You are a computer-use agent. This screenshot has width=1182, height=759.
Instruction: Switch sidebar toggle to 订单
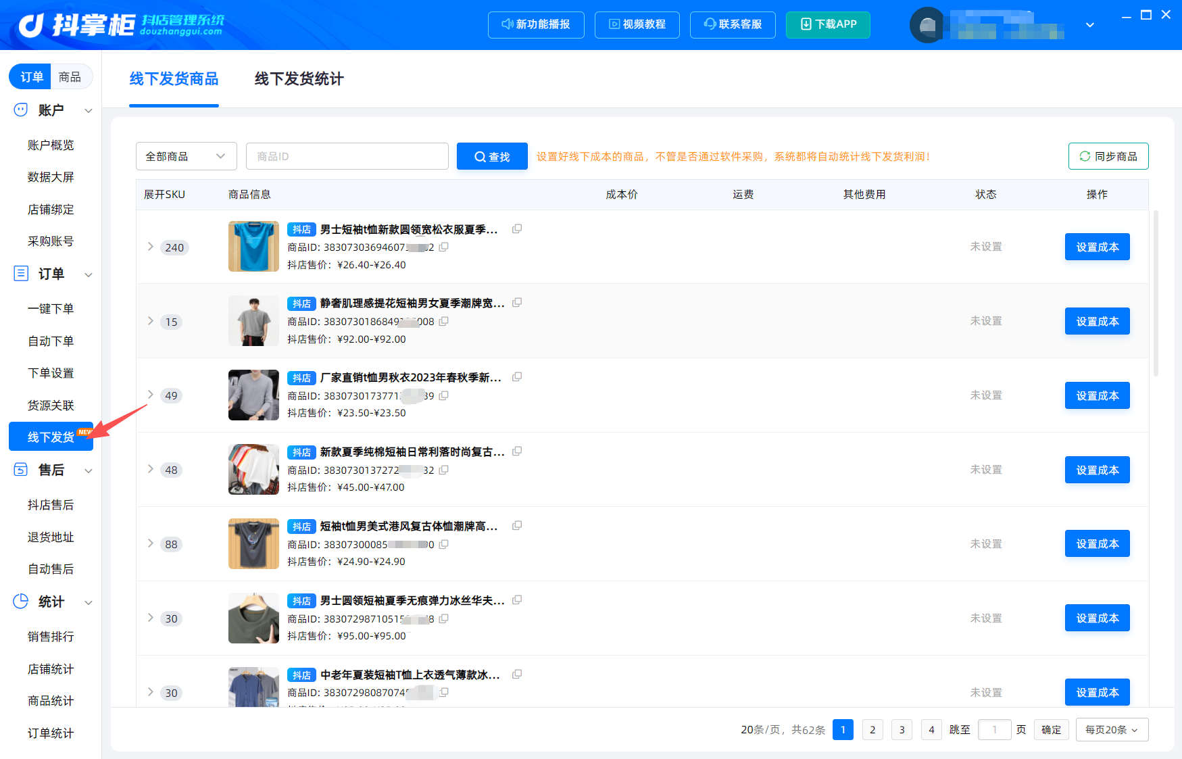(31, 77)
